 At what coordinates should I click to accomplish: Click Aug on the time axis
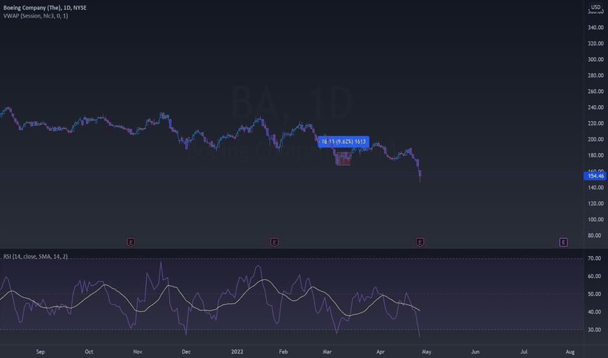[x=570, y=351]
